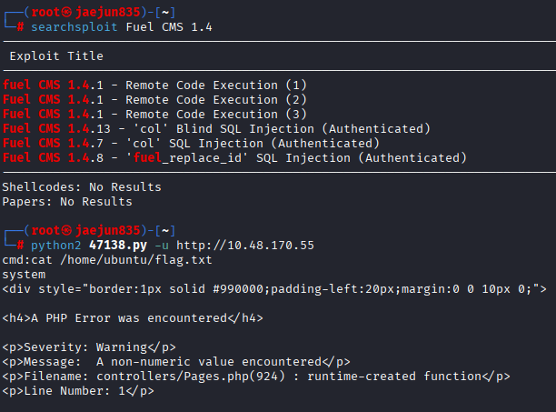556x412 pixels.
Task: Click the 'Exploit Title' header
Action: 56,56
